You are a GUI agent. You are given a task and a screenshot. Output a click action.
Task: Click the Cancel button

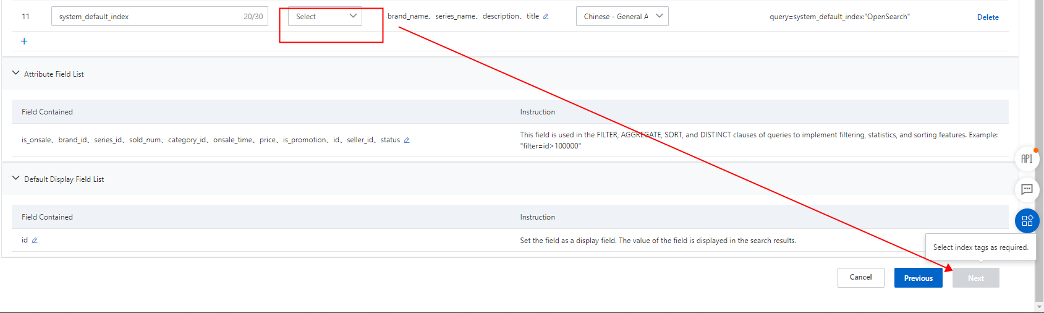click(x=860, y=277)
